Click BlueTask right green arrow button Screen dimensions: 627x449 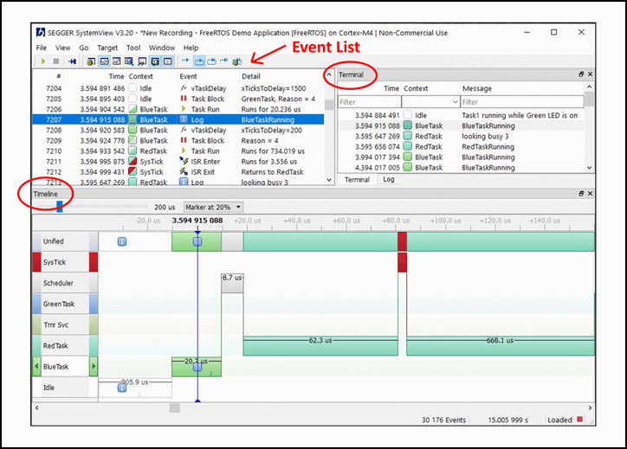[94, 366]
